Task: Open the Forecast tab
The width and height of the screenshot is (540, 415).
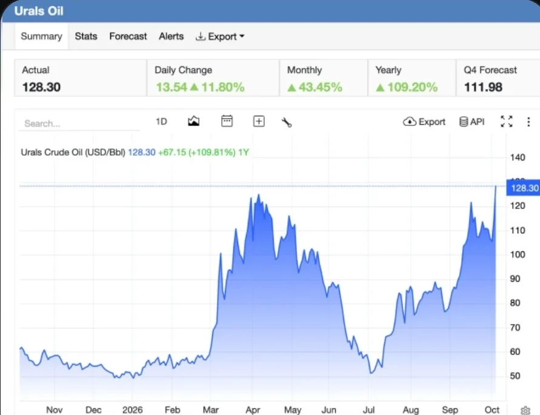Action: click(x=128, y=36)
